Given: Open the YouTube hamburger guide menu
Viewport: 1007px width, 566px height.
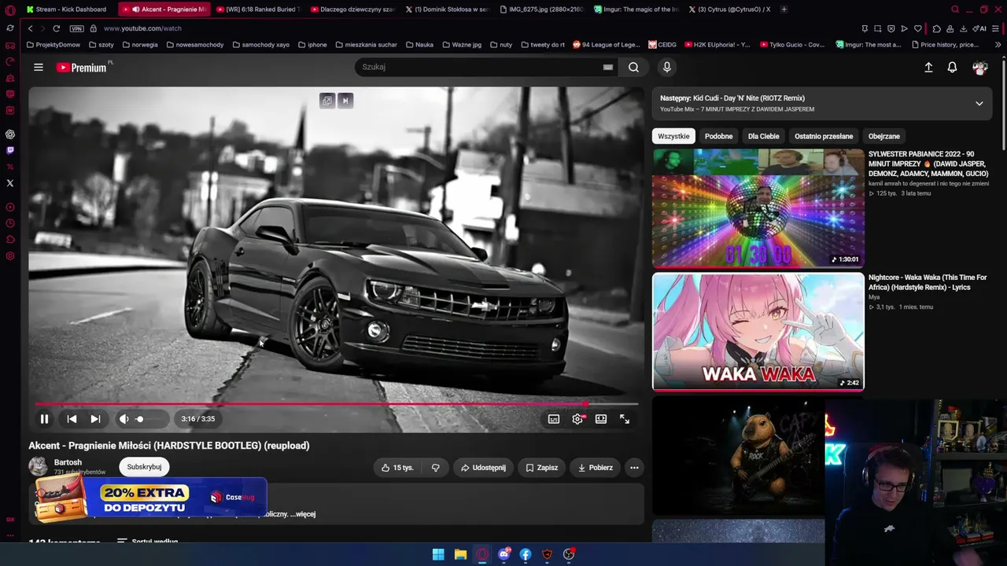Looking at the screenshot, I should pyautogui.click(x=39, y=68).
